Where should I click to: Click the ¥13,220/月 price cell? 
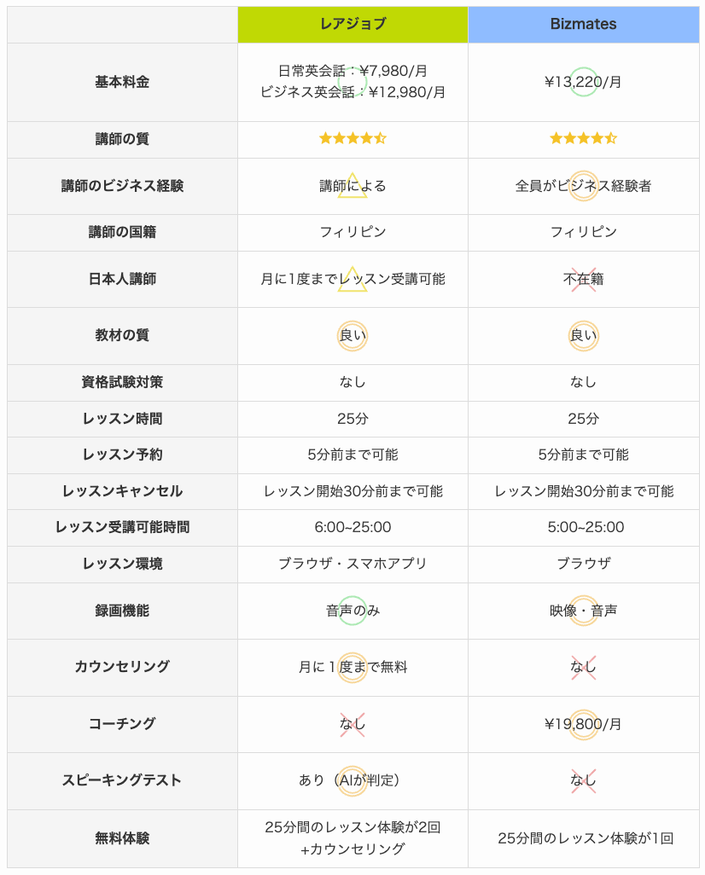(583, 82)
